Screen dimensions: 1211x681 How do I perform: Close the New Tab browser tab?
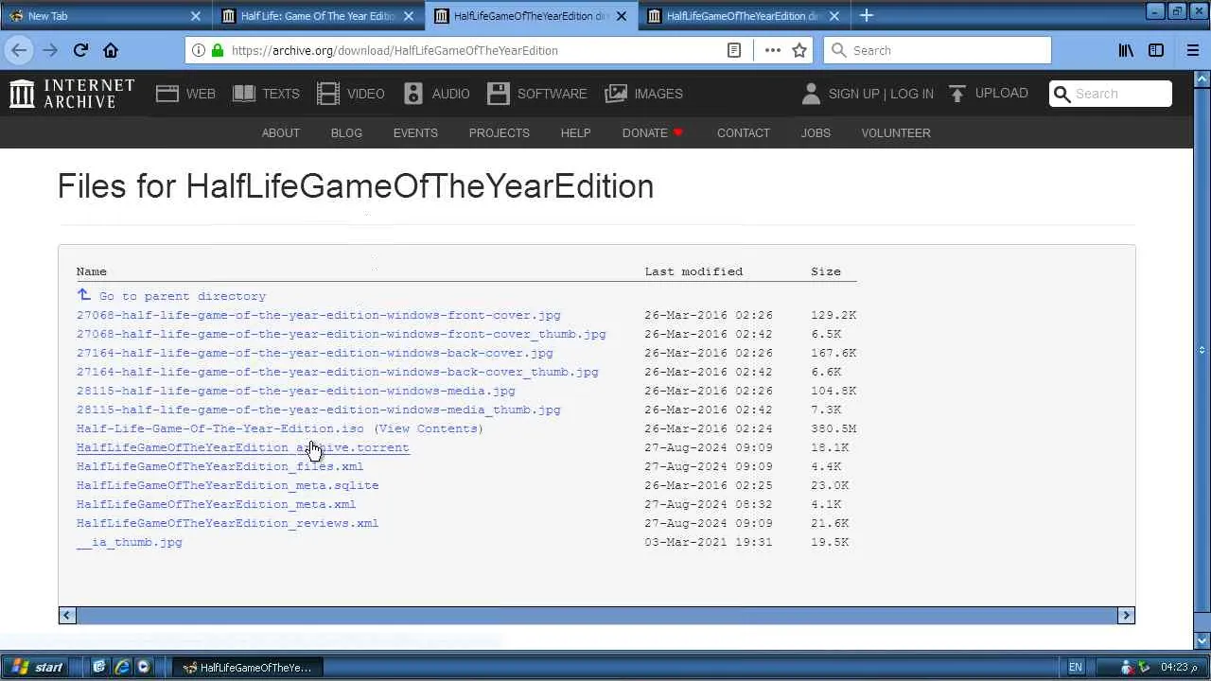(196, 16)
